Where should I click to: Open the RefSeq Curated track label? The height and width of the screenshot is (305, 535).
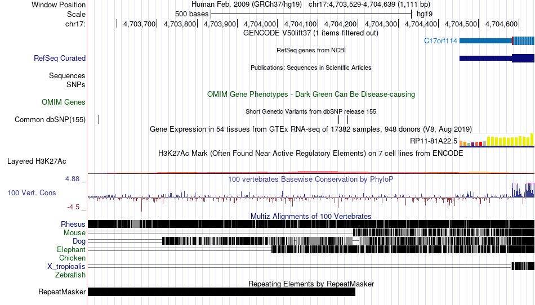[60, 59]
